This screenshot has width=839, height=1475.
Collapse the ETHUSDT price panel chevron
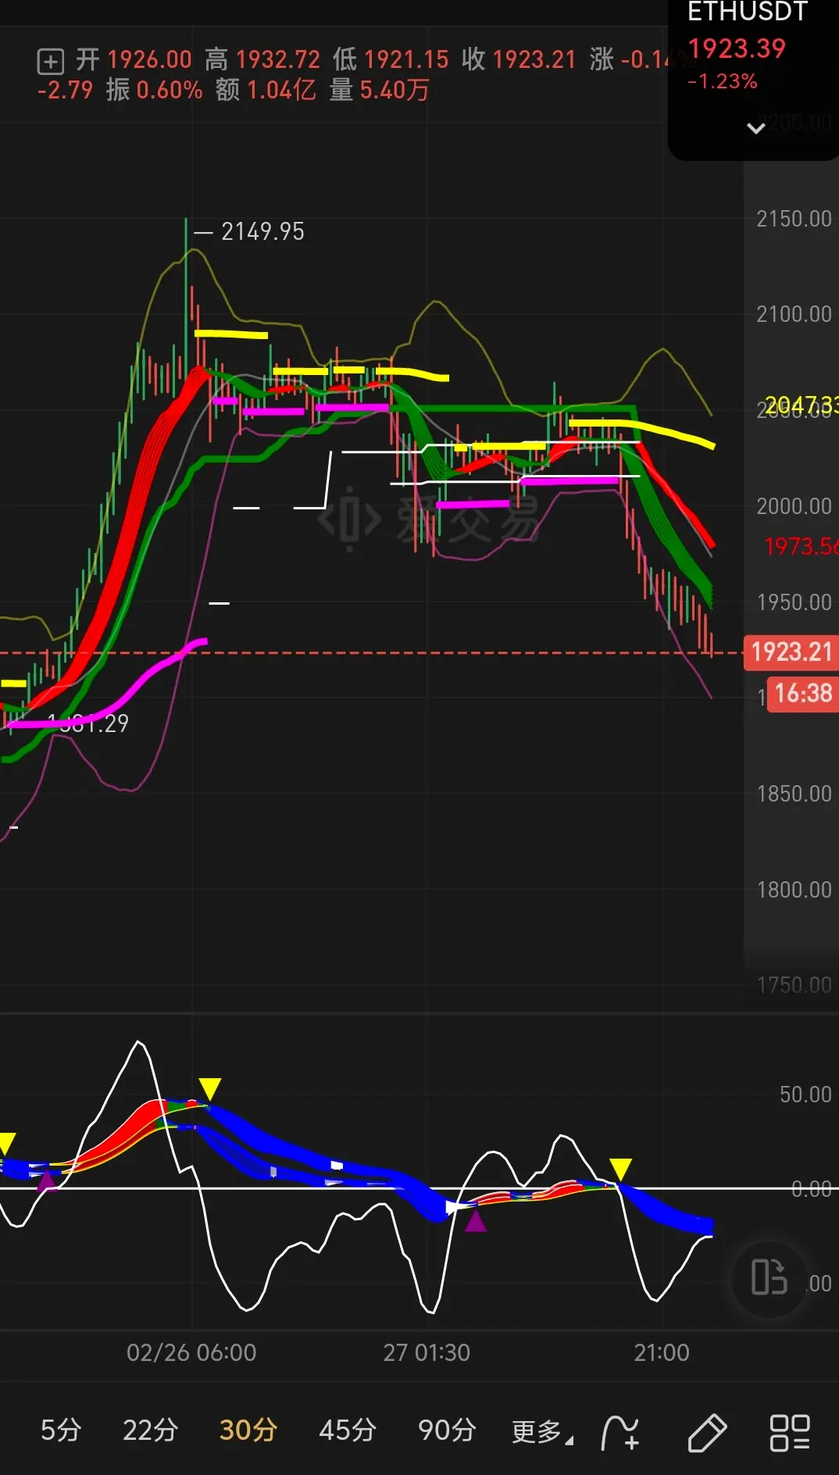tap(755, 128)
